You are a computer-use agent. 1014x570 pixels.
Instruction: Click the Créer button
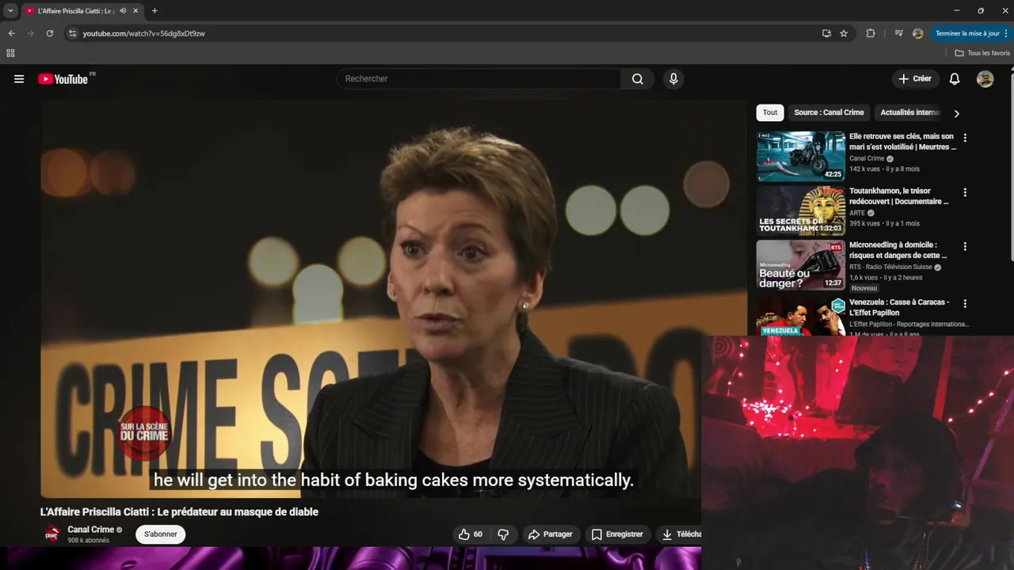point(914,78)
